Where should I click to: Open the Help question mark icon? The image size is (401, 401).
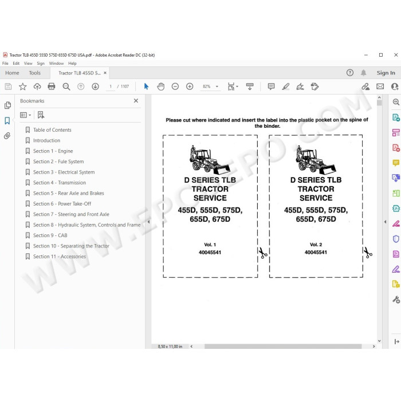point(350,73)
